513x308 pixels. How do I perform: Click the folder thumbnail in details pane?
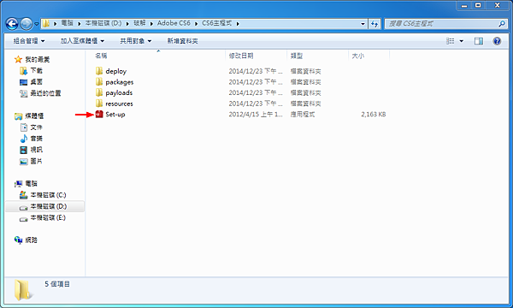click(x=23, y=290)
